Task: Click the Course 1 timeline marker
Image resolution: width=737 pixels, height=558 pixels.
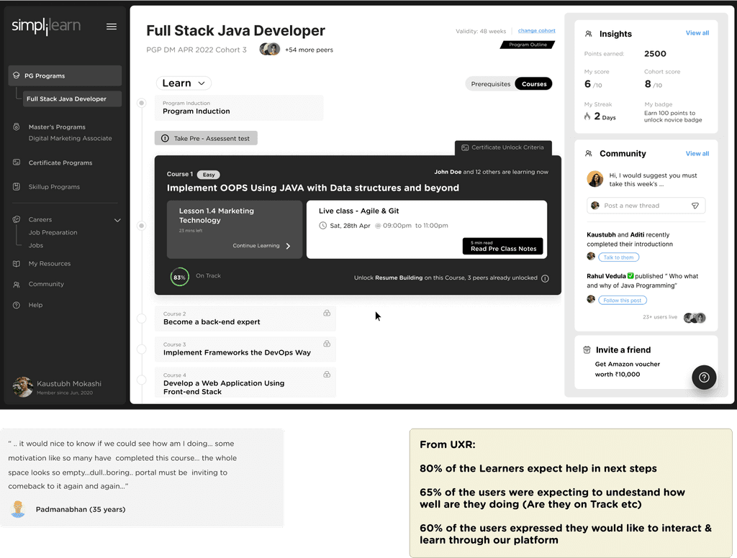Action: [142, 226]
